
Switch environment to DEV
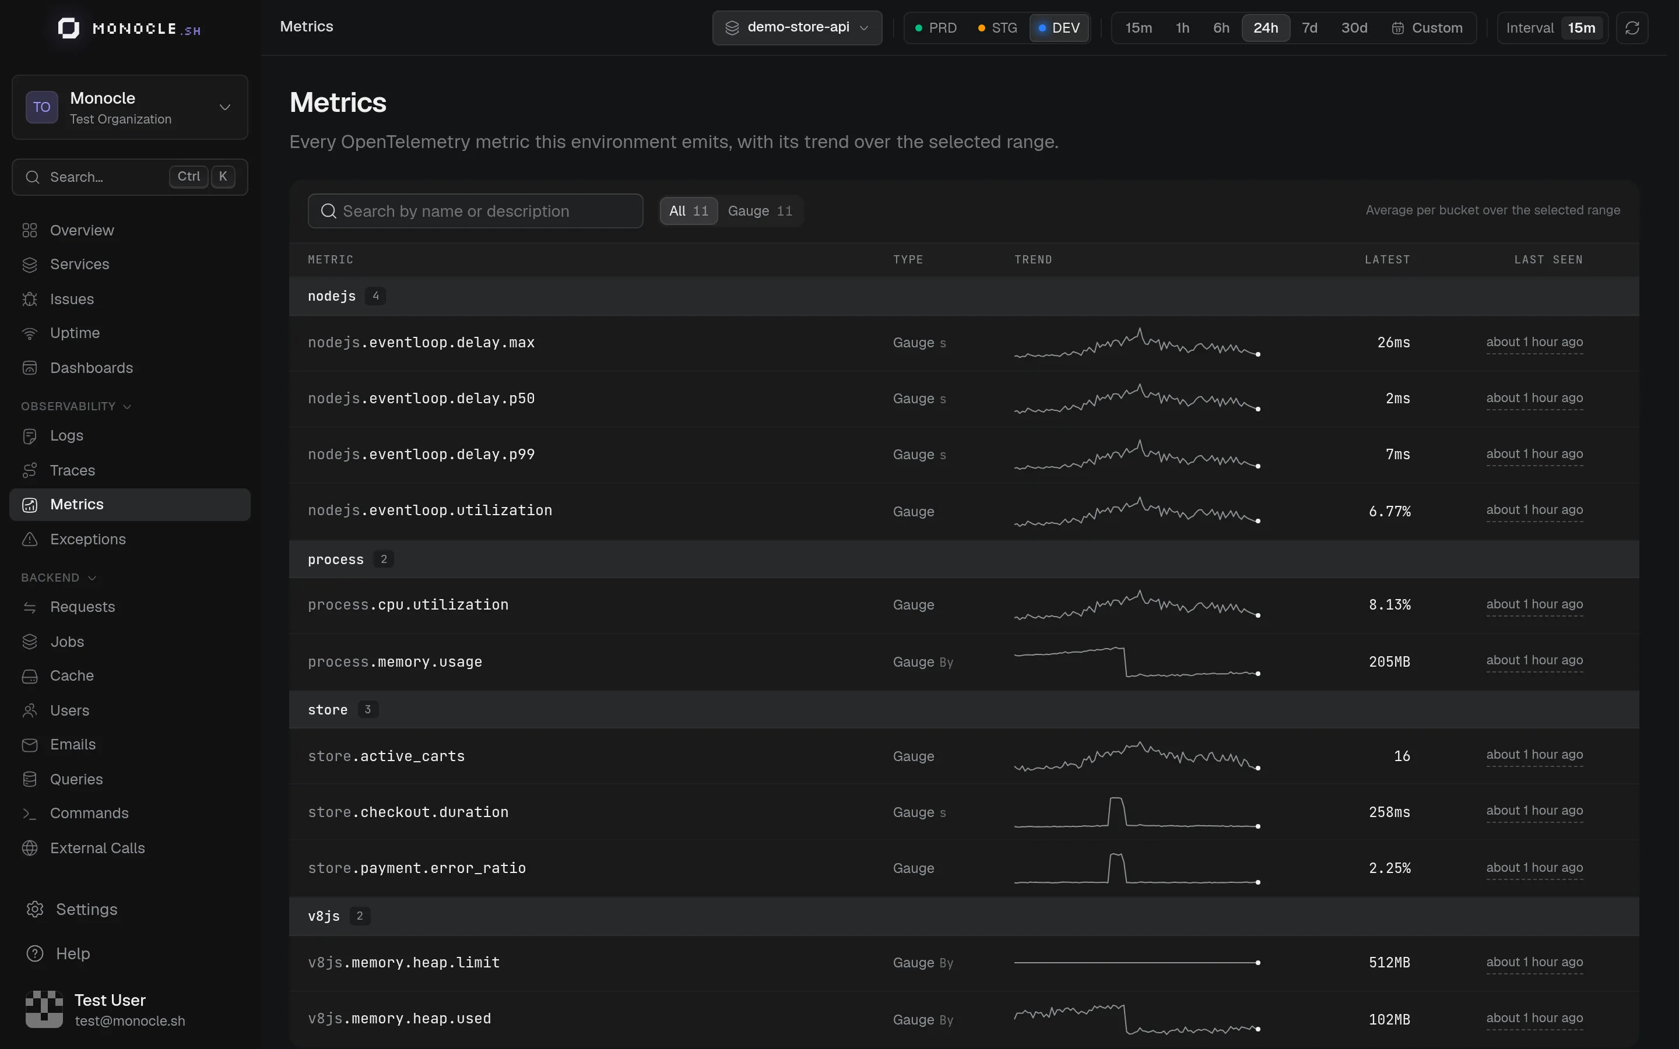coord(1059,28)
